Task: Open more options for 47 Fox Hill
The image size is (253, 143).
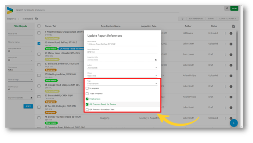Action: (x=225, y=107)
